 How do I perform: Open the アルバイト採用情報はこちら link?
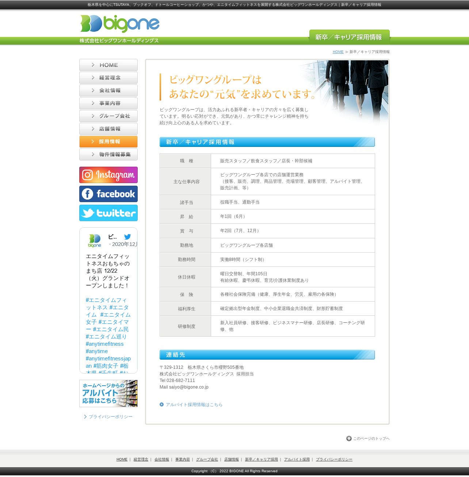pos(194,405)
